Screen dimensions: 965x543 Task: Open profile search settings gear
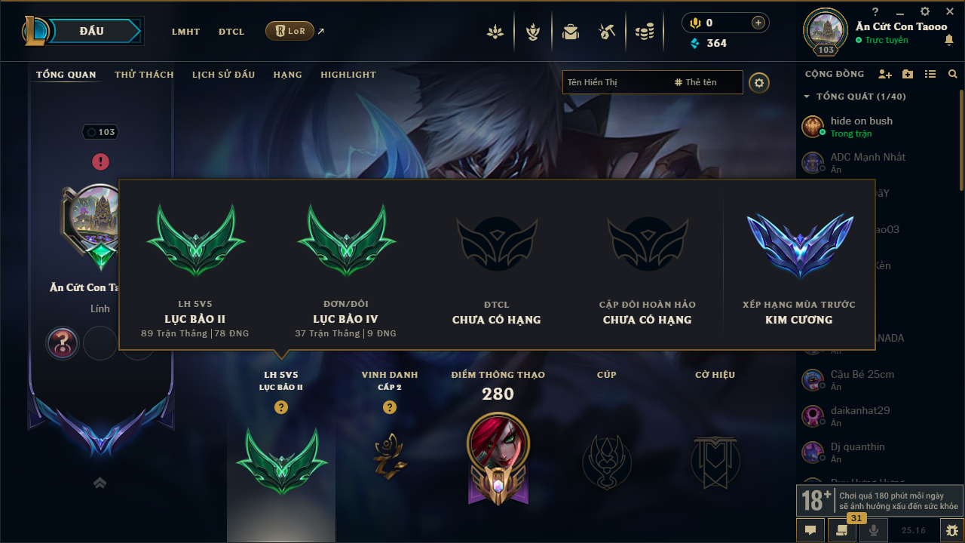759,82
